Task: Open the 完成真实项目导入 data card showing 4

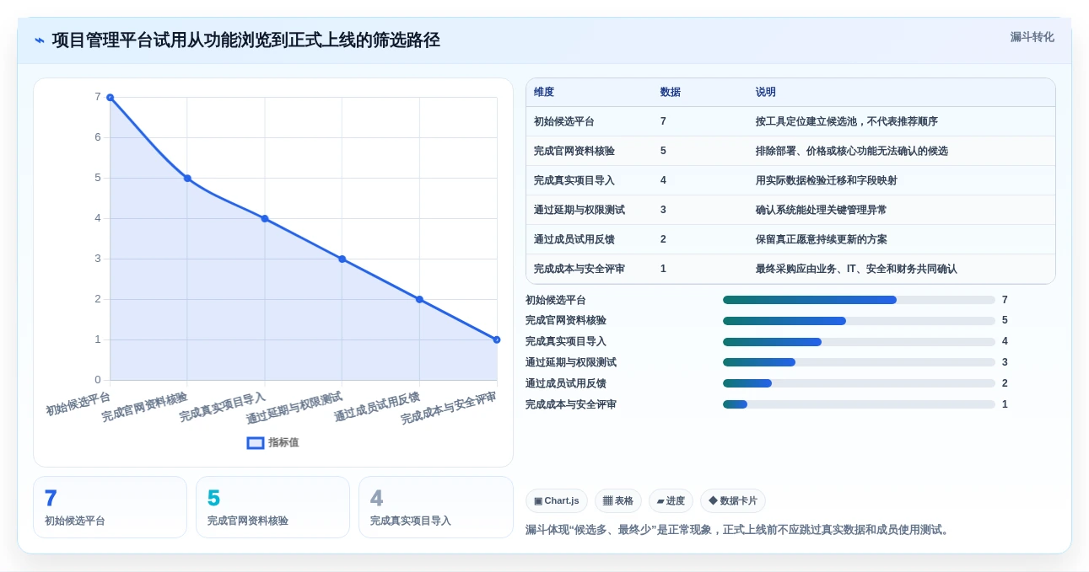Action: (436, 507)
